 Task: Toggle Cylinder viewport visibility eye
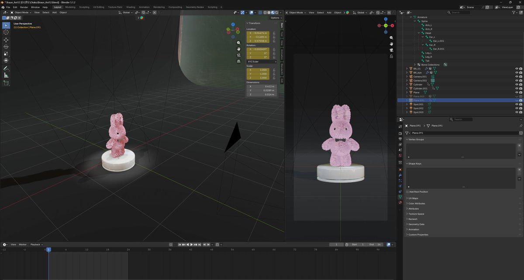[517, 84]
